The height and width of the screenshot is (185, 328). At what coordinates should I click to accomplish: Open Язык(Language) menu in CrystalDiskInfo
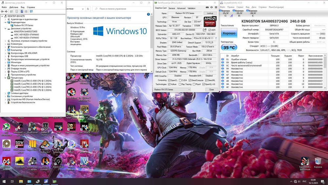coord(276,7)
